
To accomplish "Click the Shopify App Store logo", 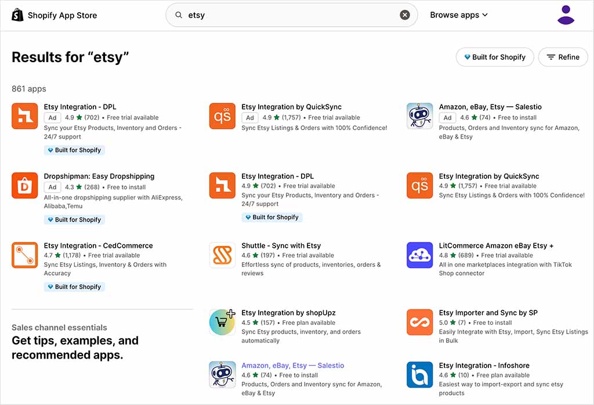I will click(x=54, y=15).
